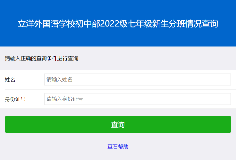Screen dimensions: 236x160
Task: Click the 姓名 name input field
Action: click(137, 79)
